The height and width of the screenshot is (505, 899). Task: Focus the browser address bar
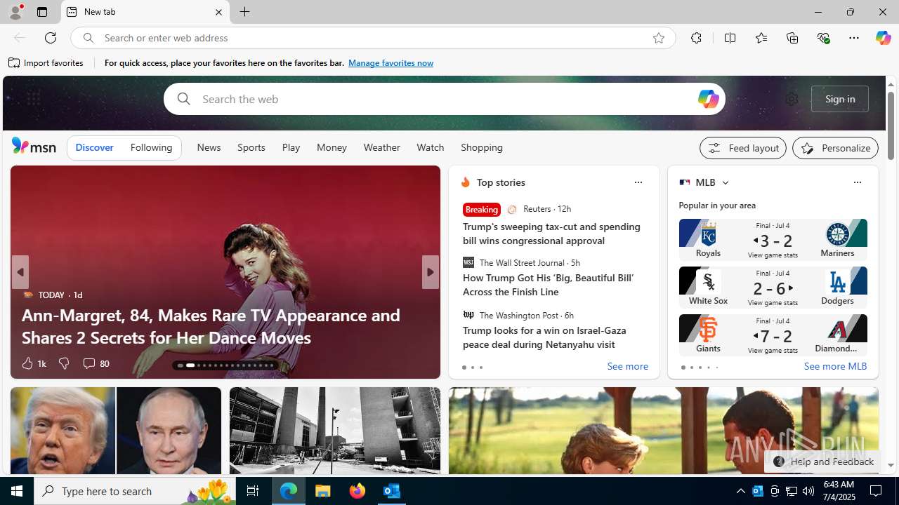tap(372, 38)
